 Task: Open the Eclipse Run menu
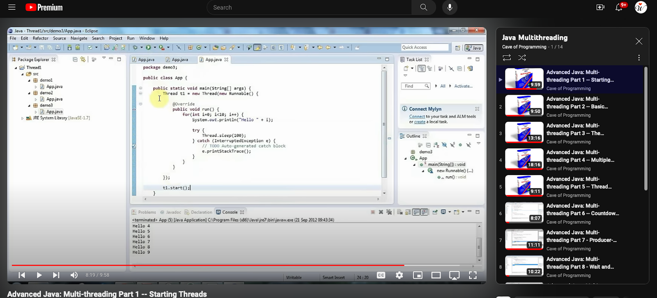point(131,38)
